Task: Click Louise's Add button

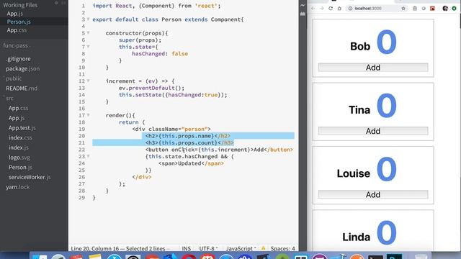Action: 373,195
